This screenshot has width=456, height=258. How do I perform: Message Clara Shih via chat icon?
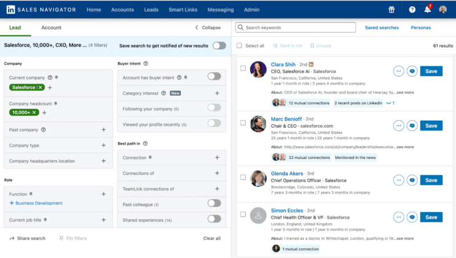(412, 71)
